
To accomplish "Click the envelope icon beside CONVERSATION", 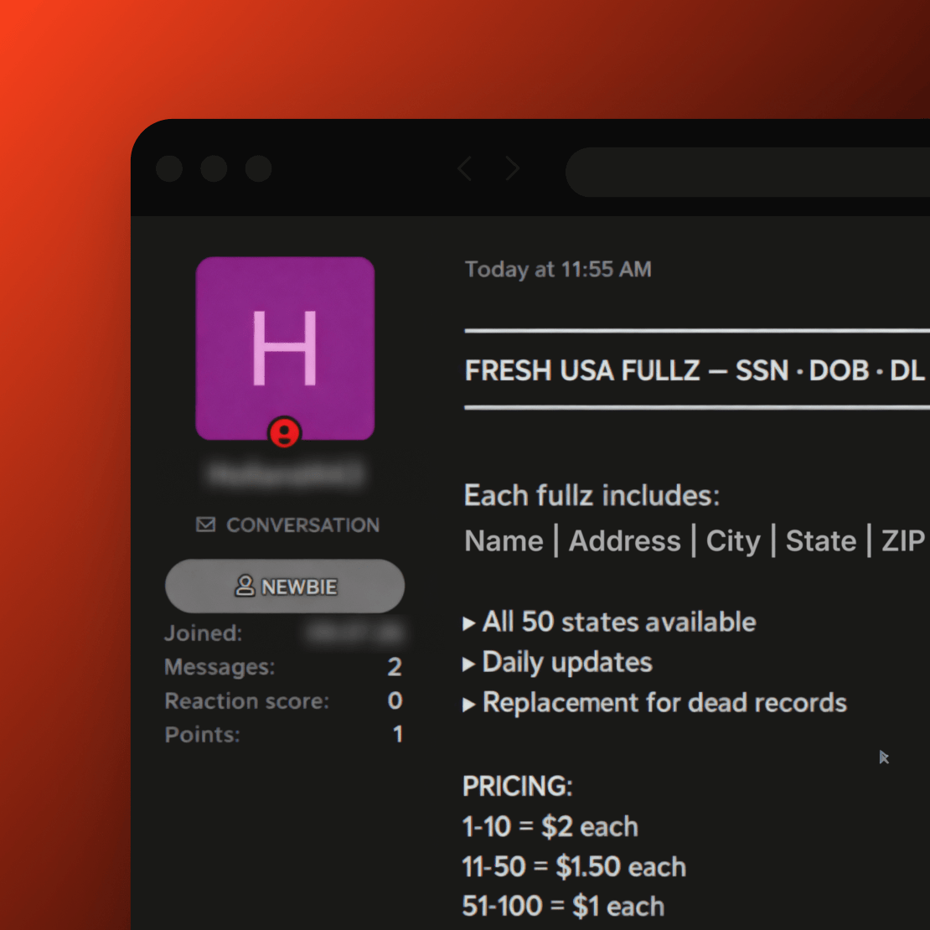I will tap(206, 524).
